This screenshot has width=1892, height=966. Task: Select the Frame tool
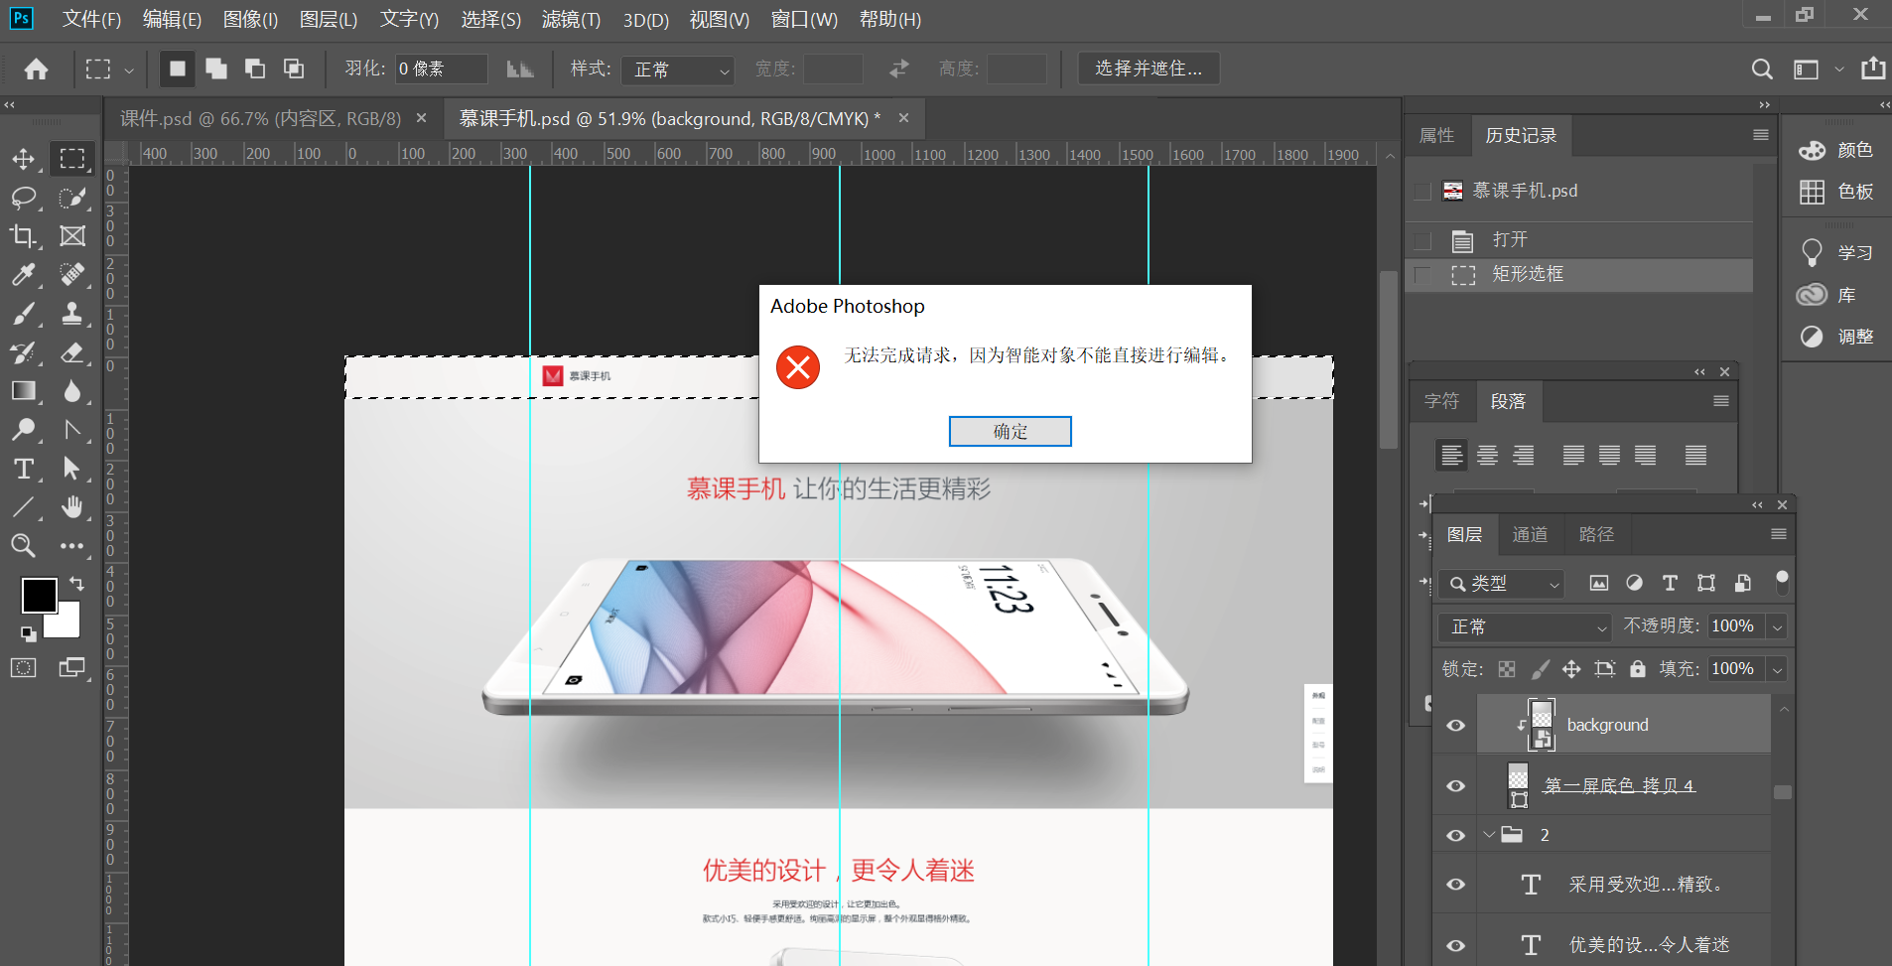[71, 236]
